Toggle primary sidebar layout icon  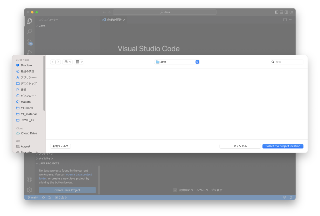[277, 12]
